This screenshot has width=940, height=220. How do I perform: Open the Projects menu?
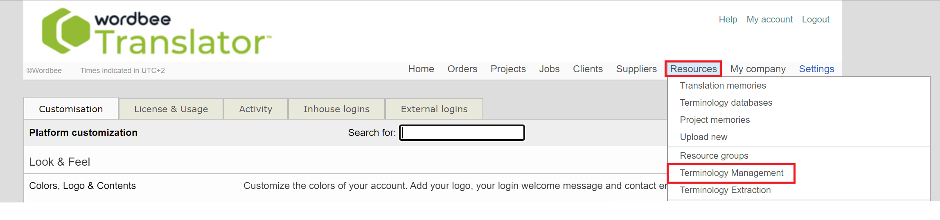(x=508, y=69)
